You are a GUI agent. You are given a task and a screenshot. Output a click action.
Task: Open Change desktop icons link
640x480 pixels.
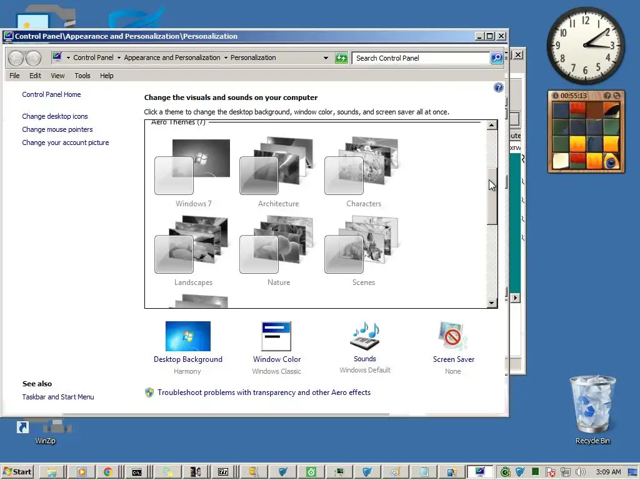click(x=55, y=116)
